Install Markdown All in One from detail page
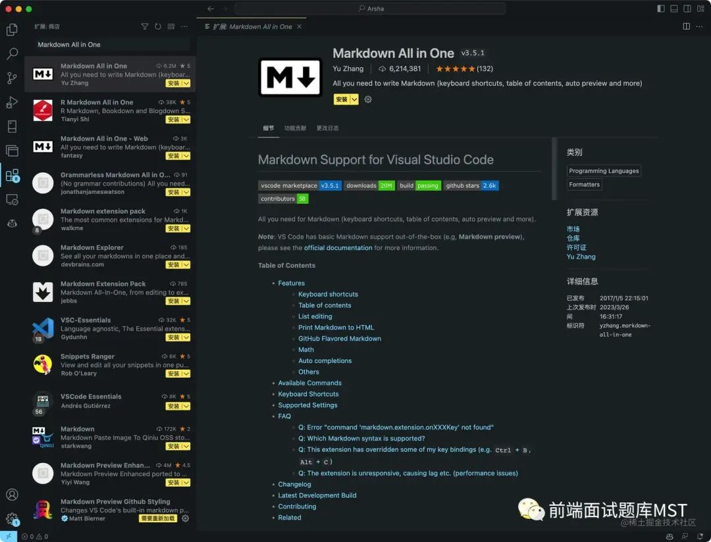 342,99
